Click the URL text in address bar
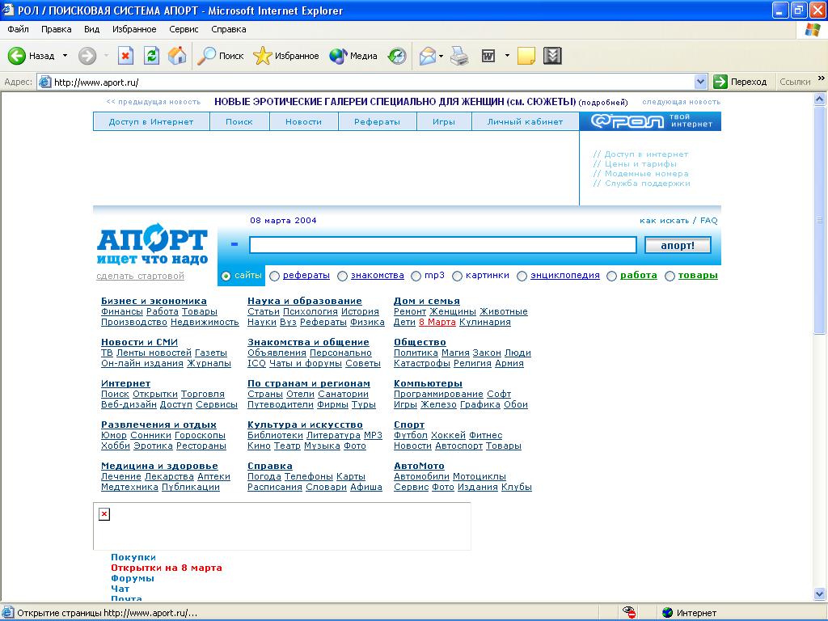 point(96,82)
